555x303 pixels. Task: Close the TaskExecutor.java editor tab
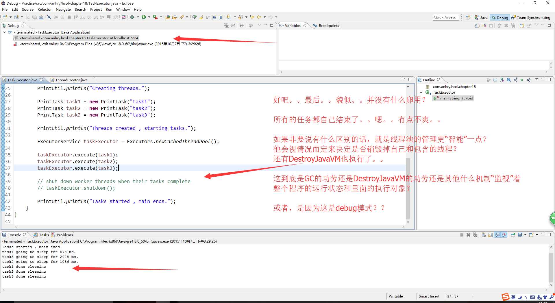click(x=41, y=80)
